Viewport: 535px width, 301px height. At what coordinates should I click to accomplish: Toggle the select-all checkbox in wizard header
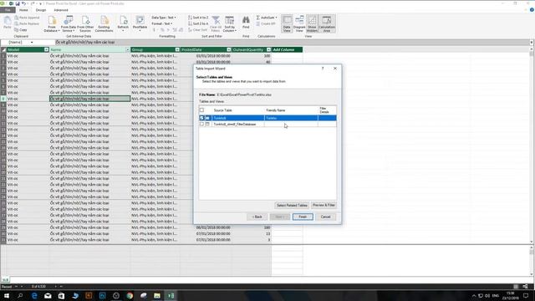[201, 110]
